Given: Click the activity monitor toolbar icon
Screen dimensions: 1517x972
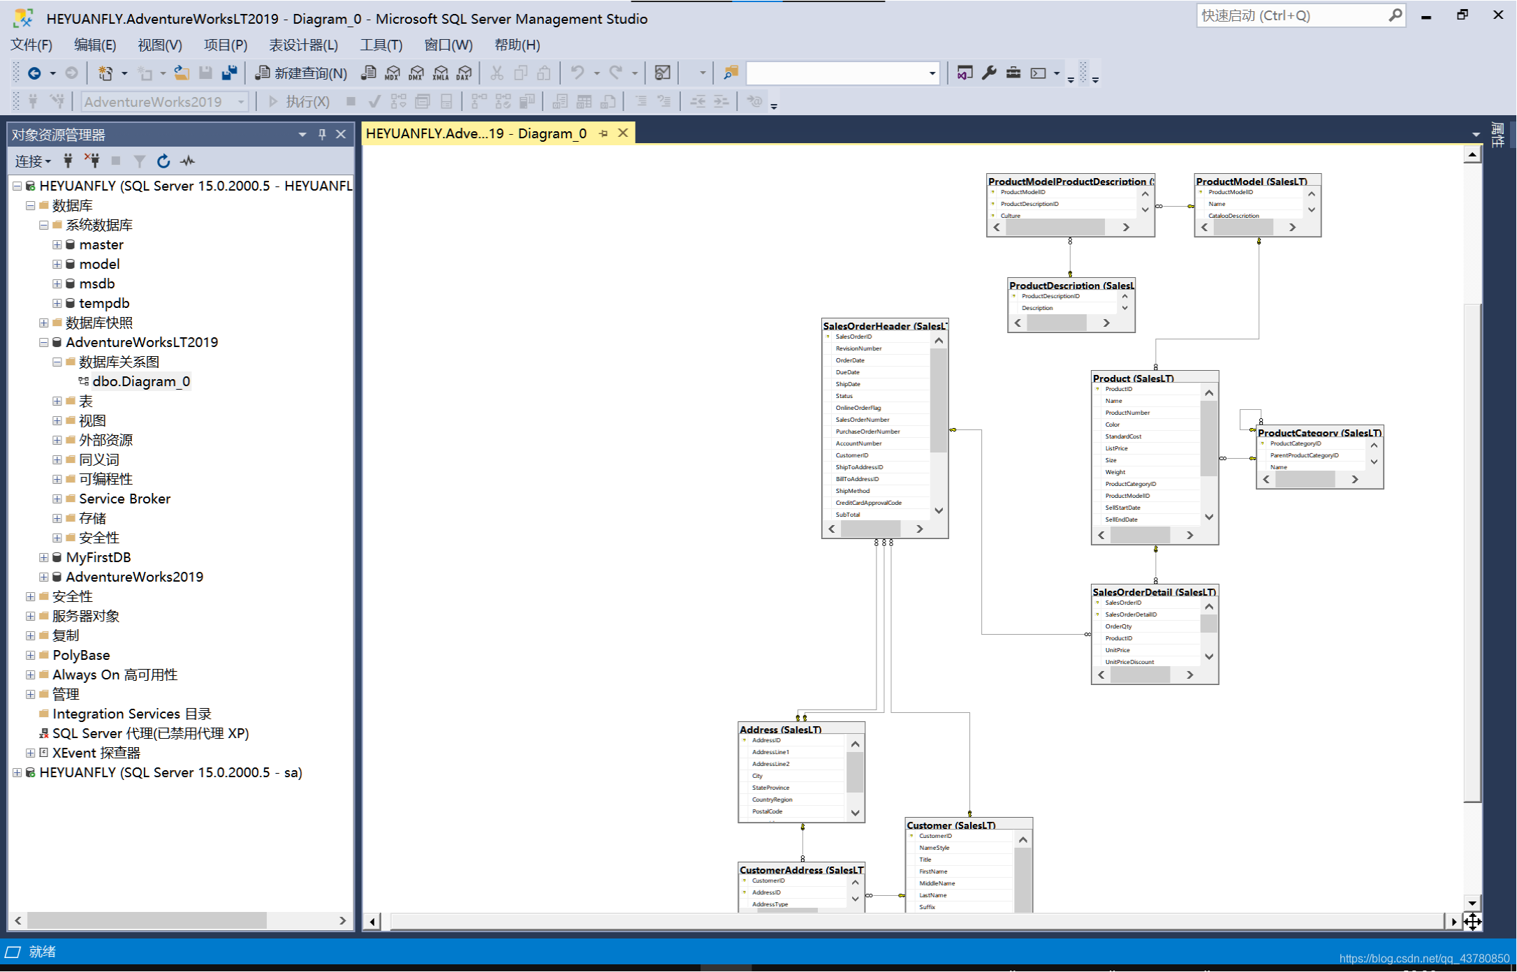Looking at the screenshot, I should coord(662,73).
